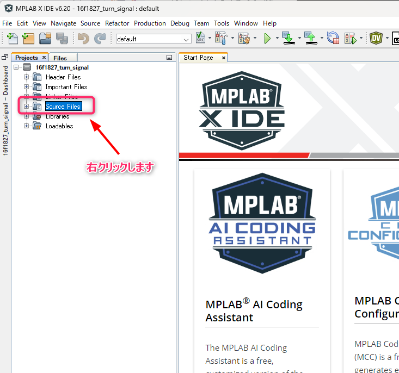399x373 pixels.
Task: Click the Make and Program Device icon
Action: pyautogui.click(x=288, y=38)
